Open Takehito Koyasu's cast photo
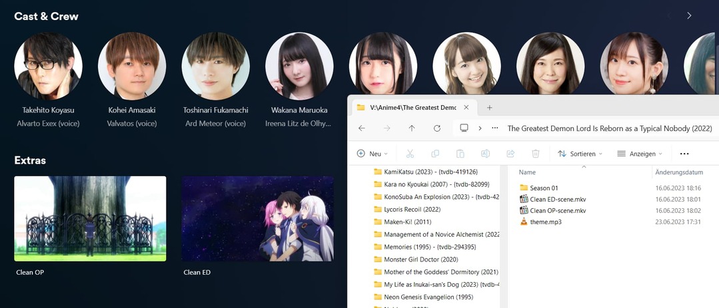This screenshot has width=719, height=308. tap(48, 66)
